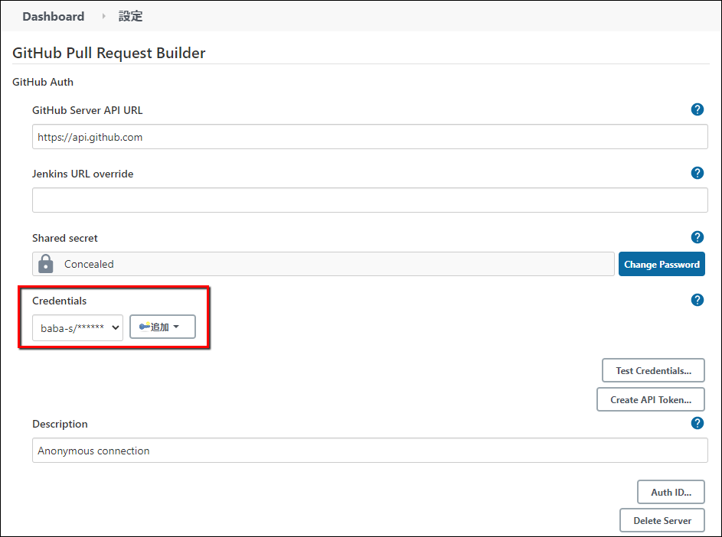This screenshot has width=722, height=537.
Task: Click Auth ID button
Action: tap(671, 492)
